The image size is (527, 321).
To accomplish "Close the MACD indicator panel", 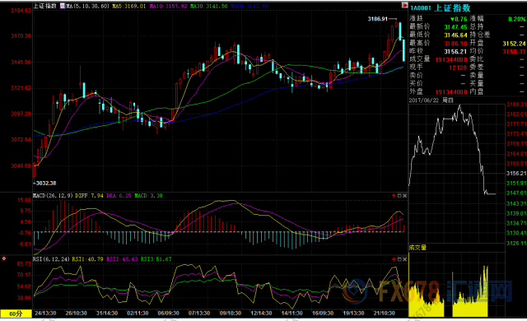I will (404, 195).
